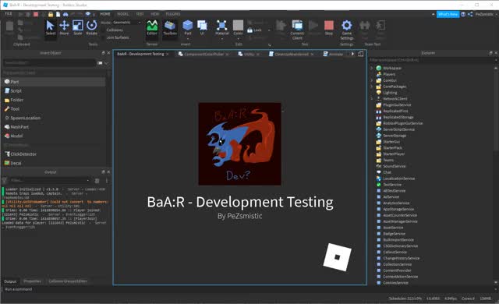Click the Insert Object search field
This screenshot has height=304, width=499.
pos(49,63)
